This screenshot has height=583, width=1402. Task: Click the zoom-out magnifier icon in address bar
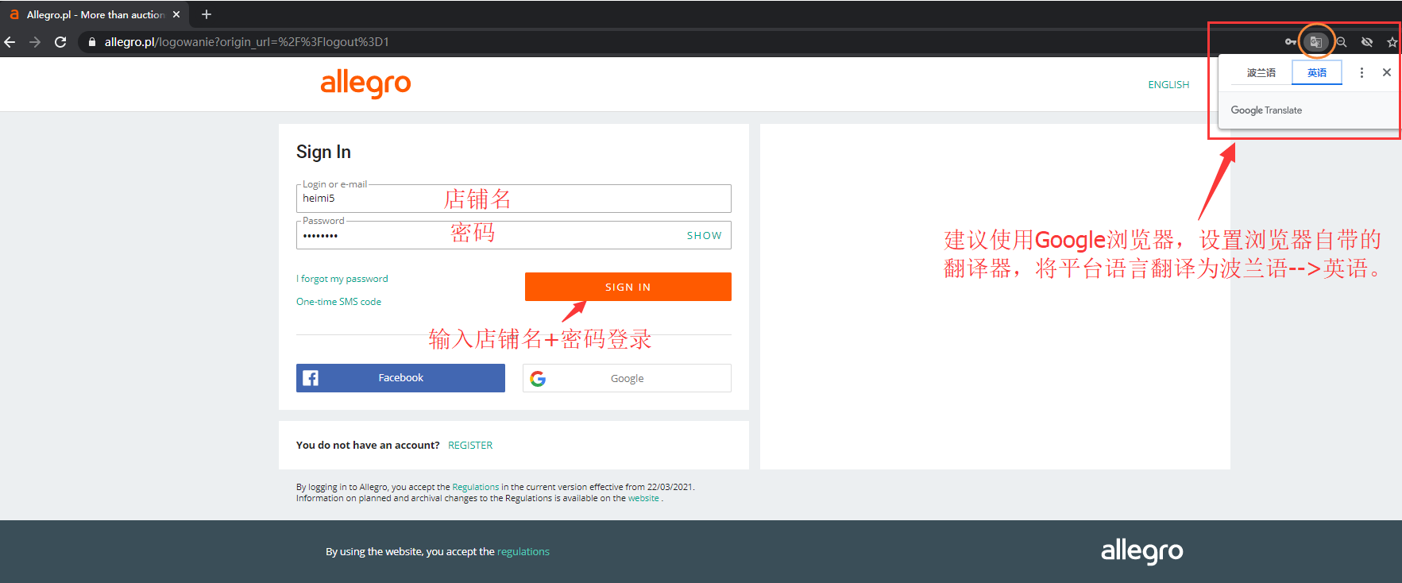(x=1342, y=42)
